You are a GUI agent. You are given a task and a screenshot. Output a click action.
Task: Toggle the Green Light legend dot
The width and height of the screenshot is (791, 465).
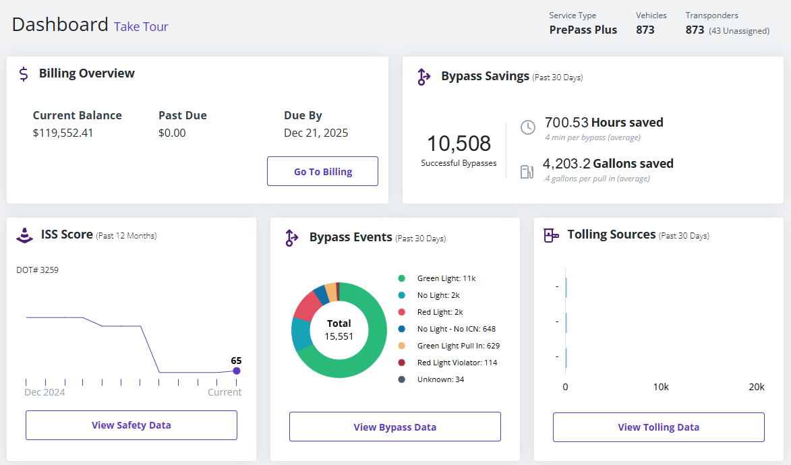pyautogui.click(x=402, y=278)
